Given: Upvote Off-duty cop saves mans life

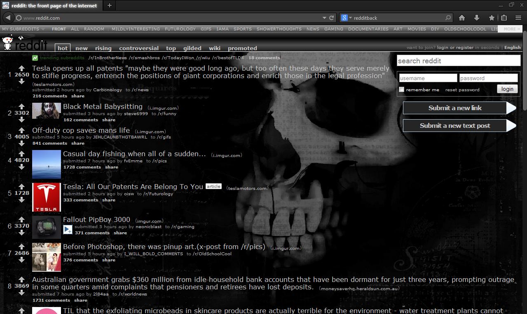Looking at the screenshot, I should point(21,130).
